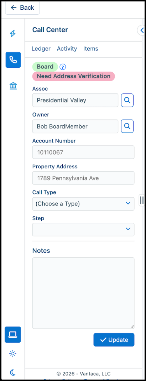Click the panel resize handle icon
The width and height of the screenshot is (146, 381).
click(142, 200)
